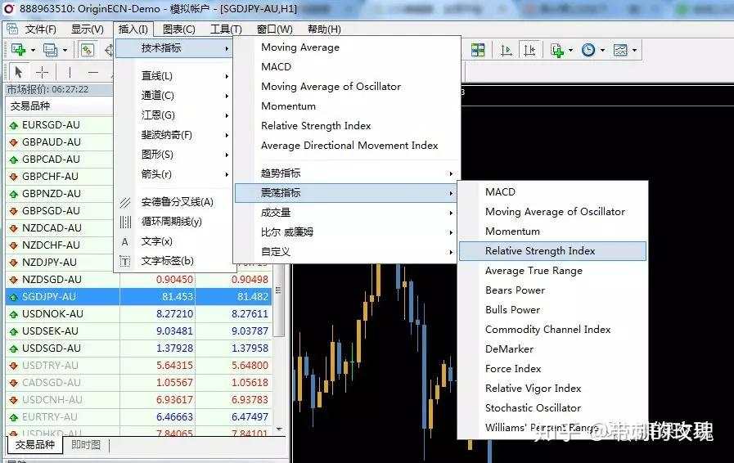
Task: Select the USDNOK-AU symbol row
Action: 138,313
